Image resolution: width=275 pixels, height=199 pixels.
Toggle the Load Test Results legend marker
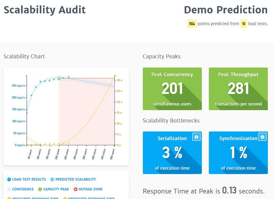[x=9, y=179]
